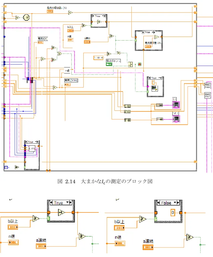Click the 電流の増加量 (A) DBL terminal

tap(50, 11)
